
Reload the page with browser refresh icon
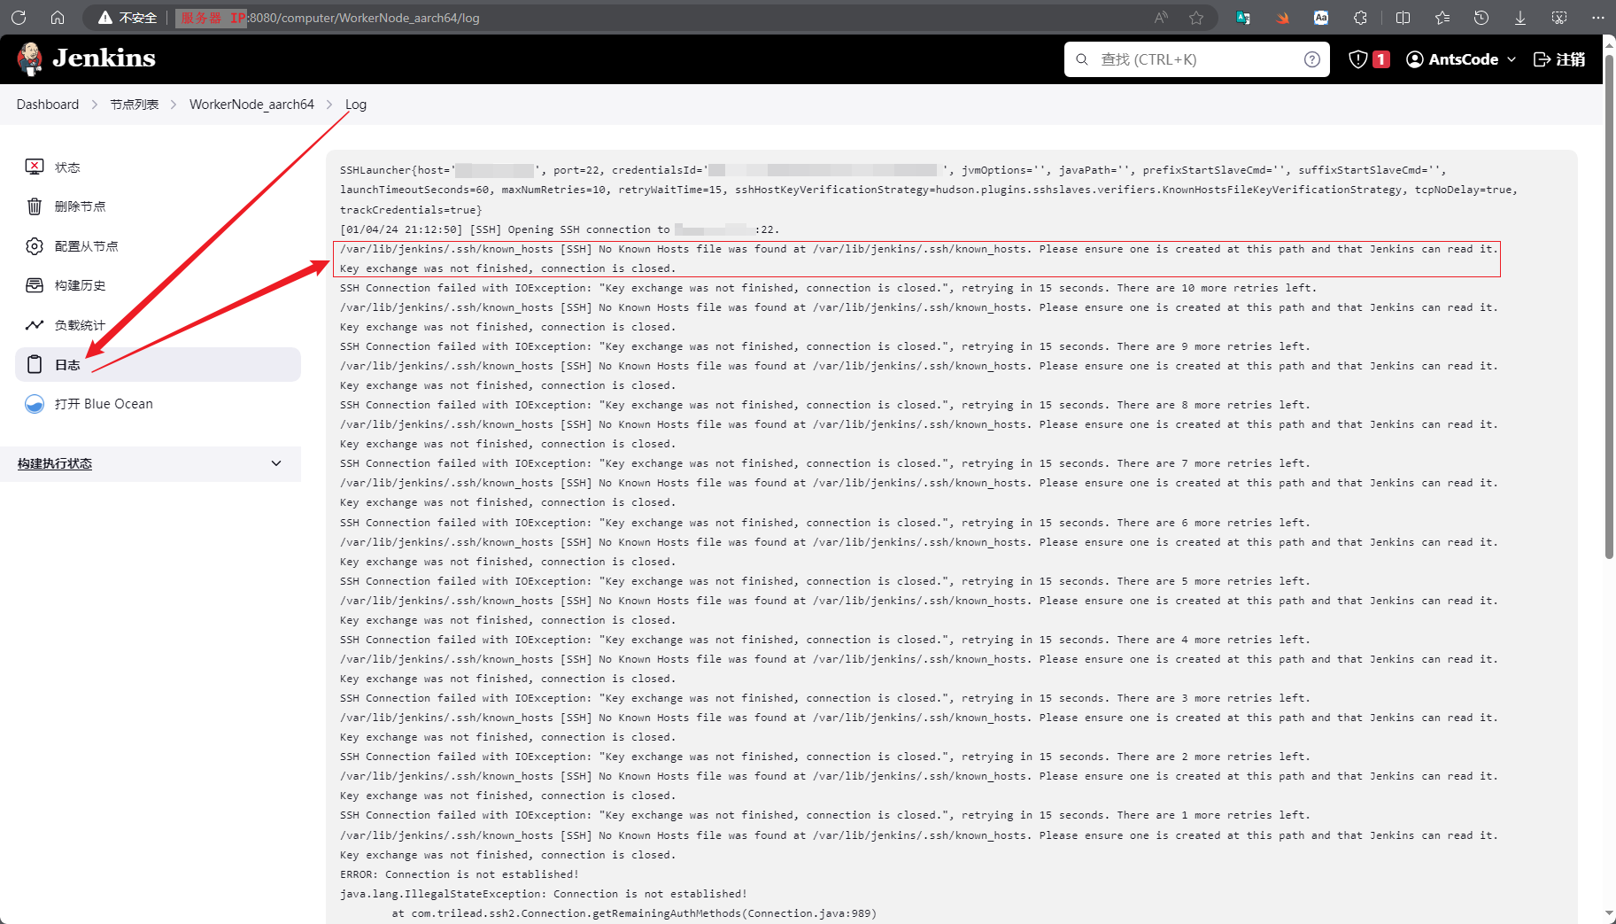pos(19,18)
